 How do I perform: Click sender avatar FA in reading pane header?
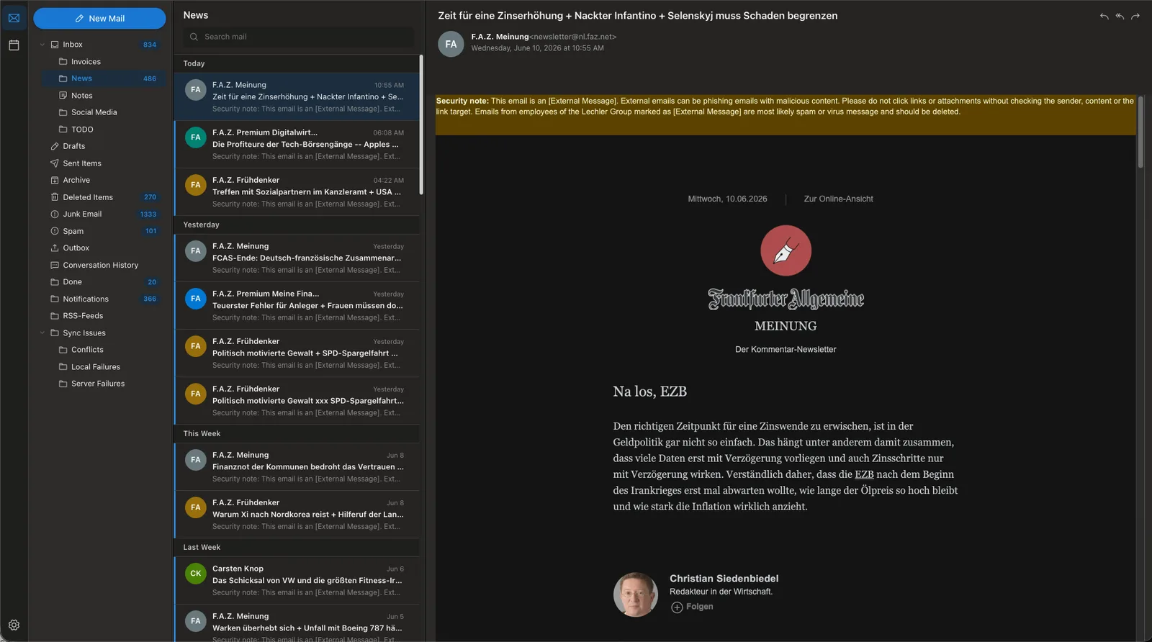point(451,44)
